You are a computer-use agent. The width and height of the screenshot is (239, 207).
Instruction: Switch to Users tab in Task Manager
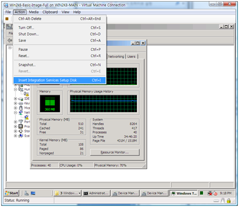pos(131,57)
